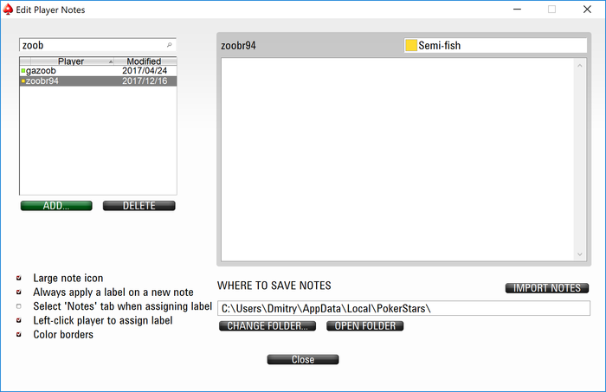Image resolution: width=606 pixels, height=392 pixels.
Task: Sort list by Player column header
Action: pos(72,61)
